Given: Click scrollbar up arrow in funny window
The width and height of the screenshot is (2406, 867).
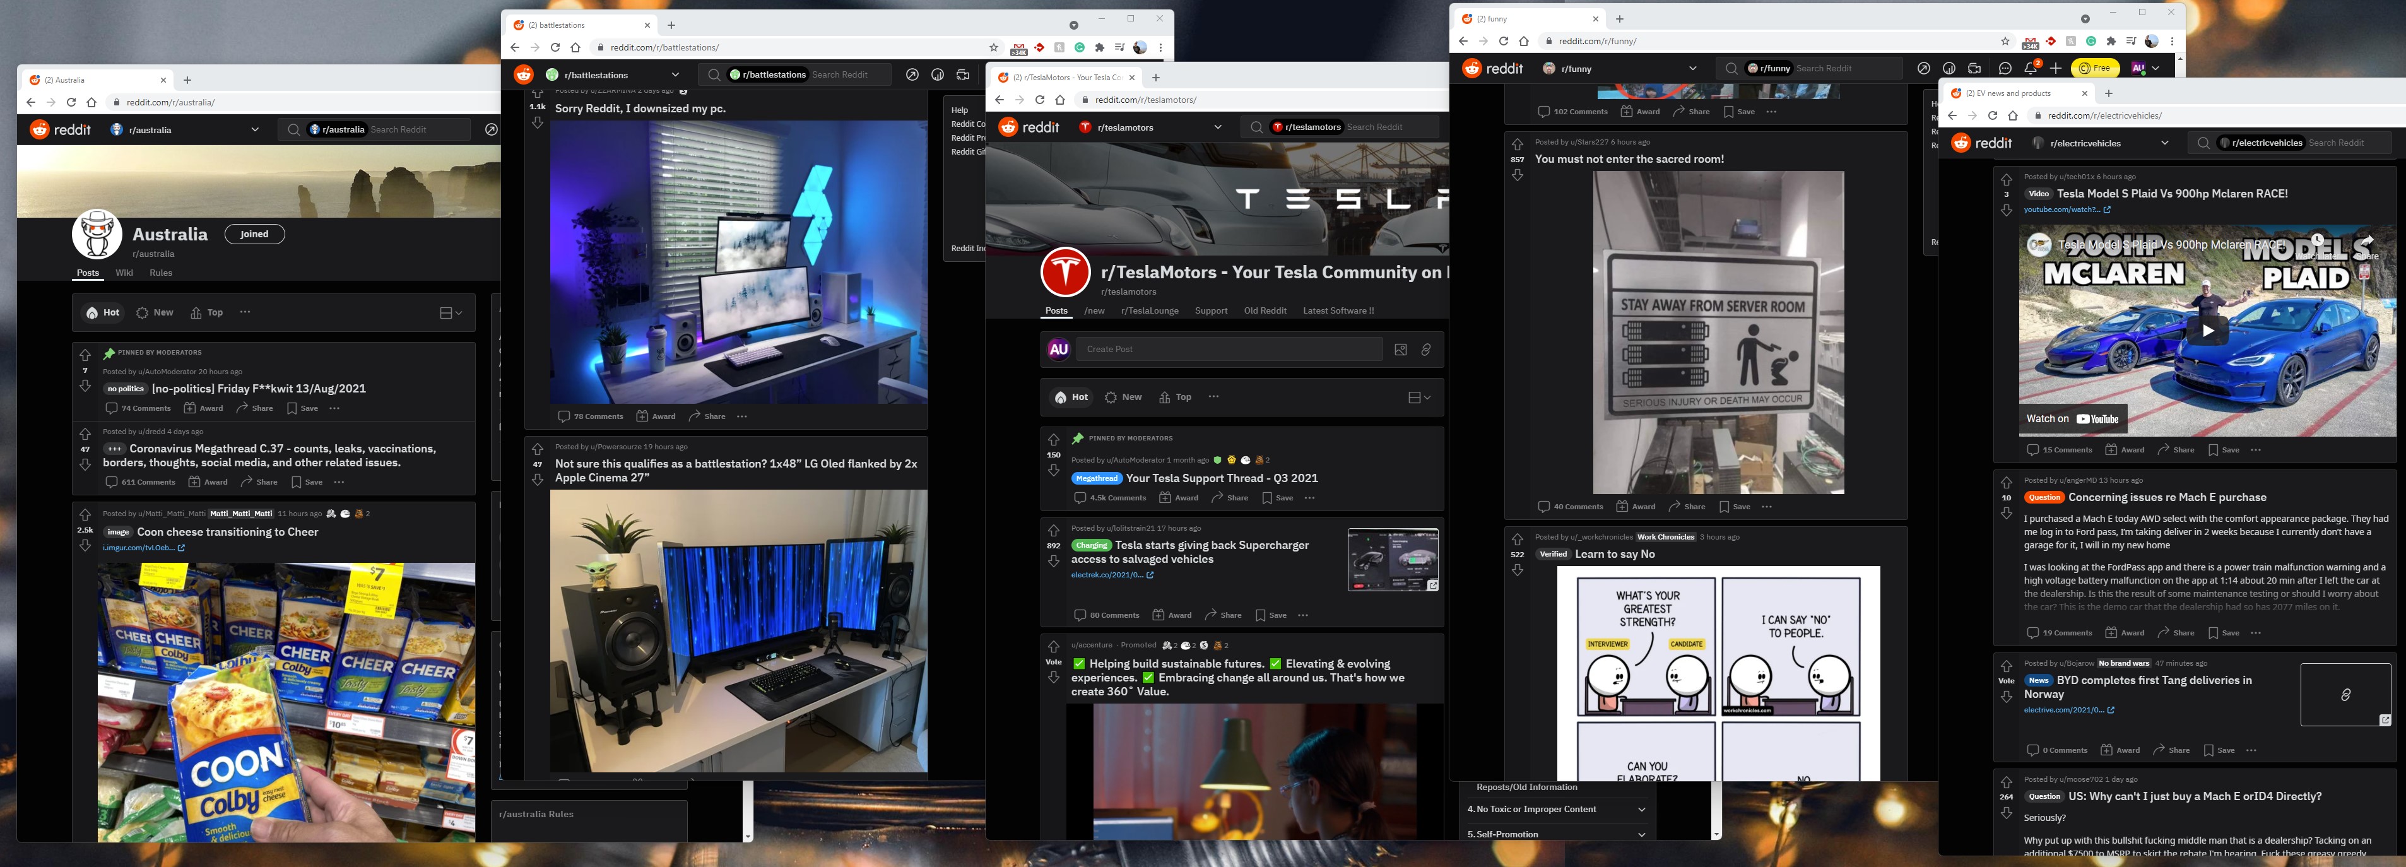Looking at the screenshot, I should (x=2181, y=59).
